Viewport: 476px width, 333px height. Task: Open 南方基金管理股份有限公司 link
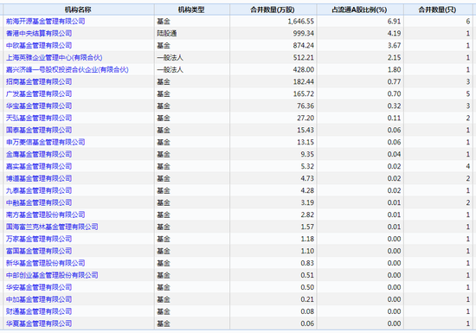[46, 215]
